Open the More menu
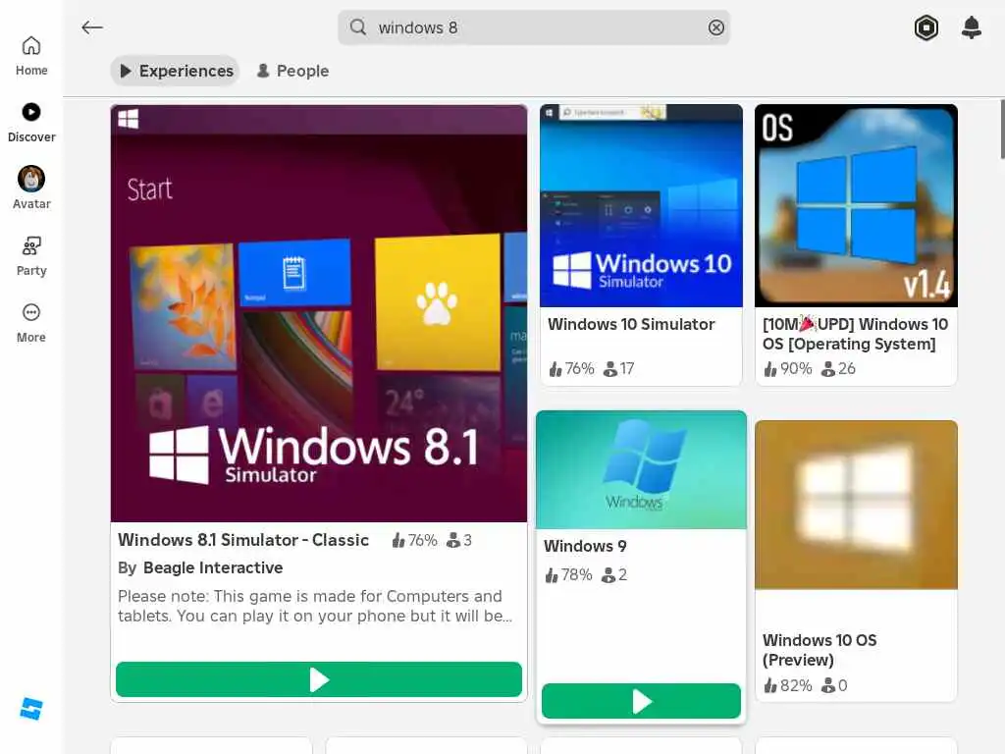This screenshot has width=1005, height=754. 30,323
